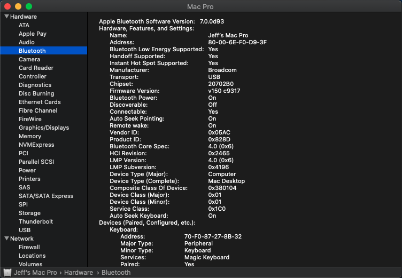
Task: Collapse the Hardware disclosure triangle
Action: tap(6, 17)
